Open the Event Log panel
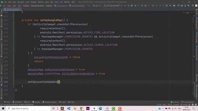Viewport: 198px width, 111px height. click(175, 102)
